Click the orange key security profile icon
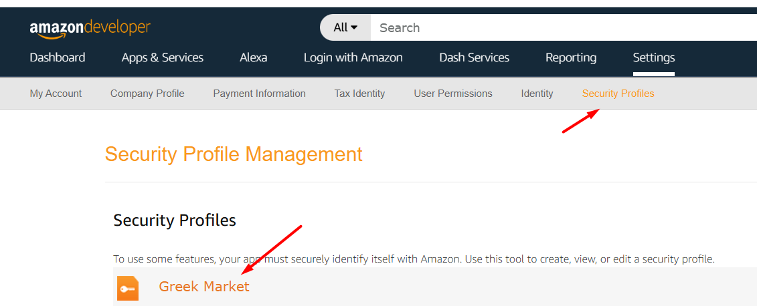The image size is (757, 306). point(128,288)
